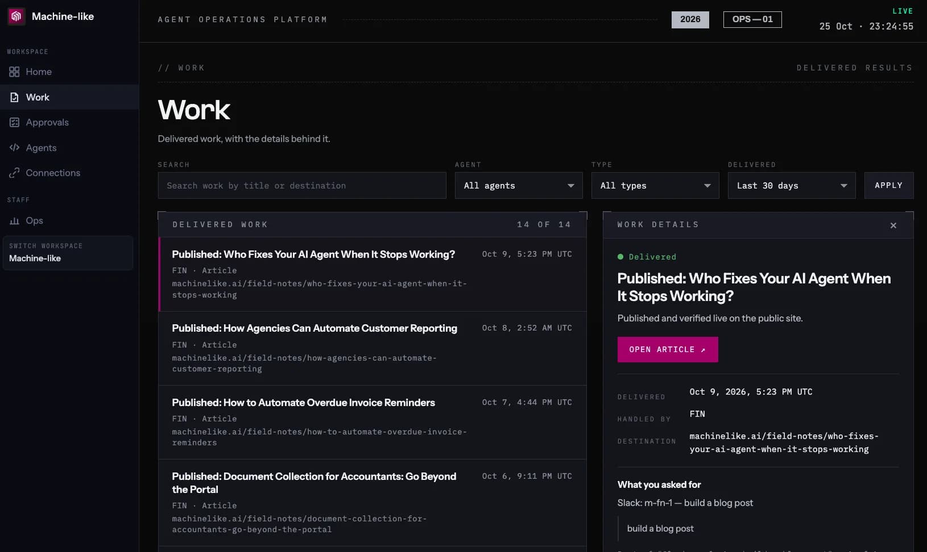Click the 'Oct 6, 9:11 PM UTC' timestamp
Screen dimensions: 927x552
coord(527,476)
